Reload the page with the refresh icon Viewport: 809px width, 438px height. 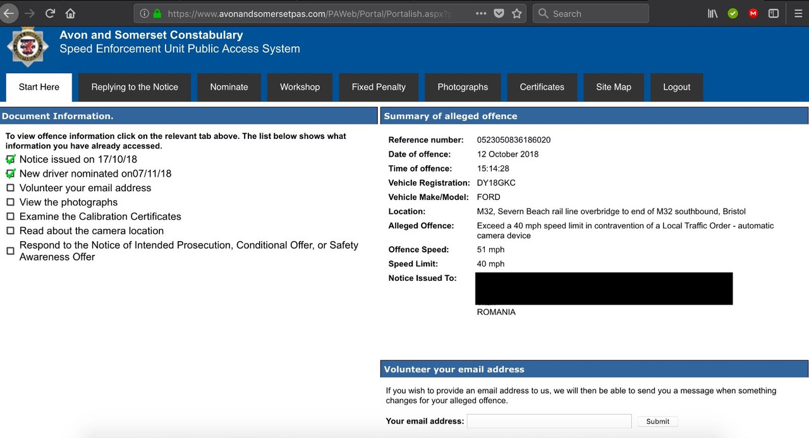tap(50, 13)
